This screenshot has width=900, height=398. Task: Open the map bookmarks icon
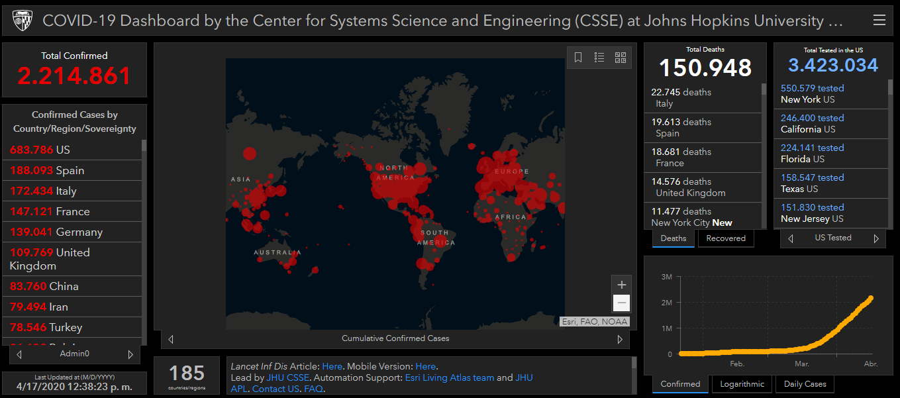(x=578, y=58)
